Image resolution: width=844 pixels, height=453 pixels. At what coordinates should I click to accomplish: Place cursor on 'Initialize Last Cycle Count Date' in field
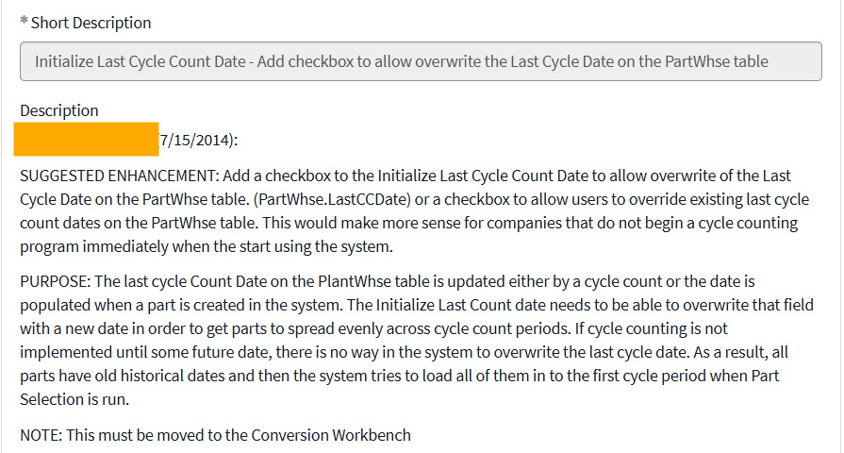(141, 61)
